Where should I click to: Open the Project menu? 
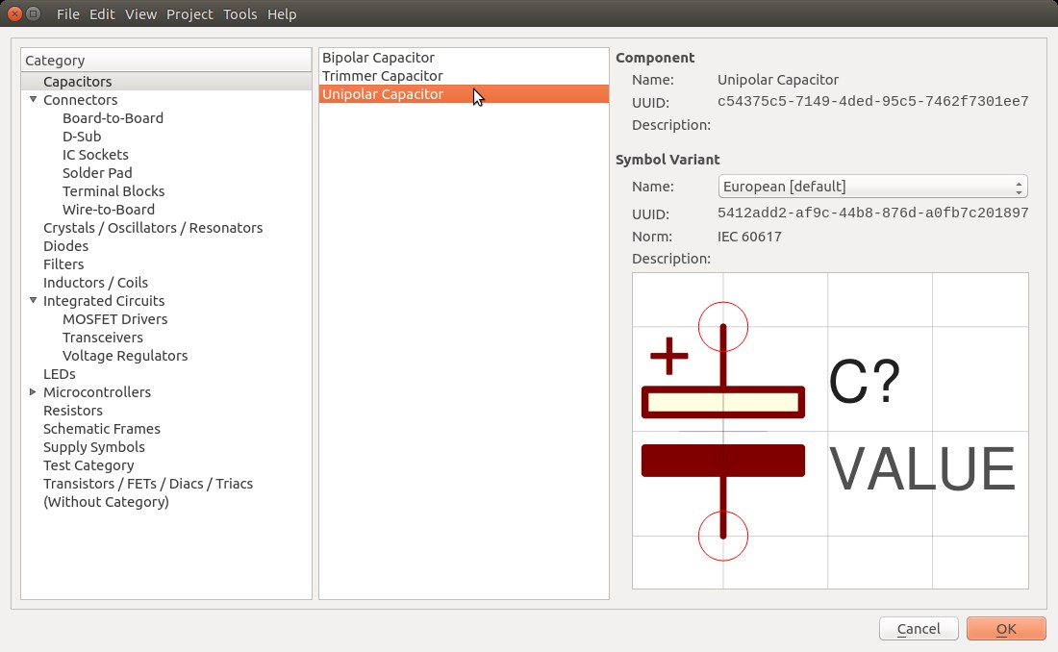click(x=189, y=14)
